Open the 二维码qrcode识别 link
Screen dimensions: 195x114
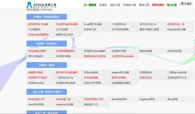pos(177,72)
